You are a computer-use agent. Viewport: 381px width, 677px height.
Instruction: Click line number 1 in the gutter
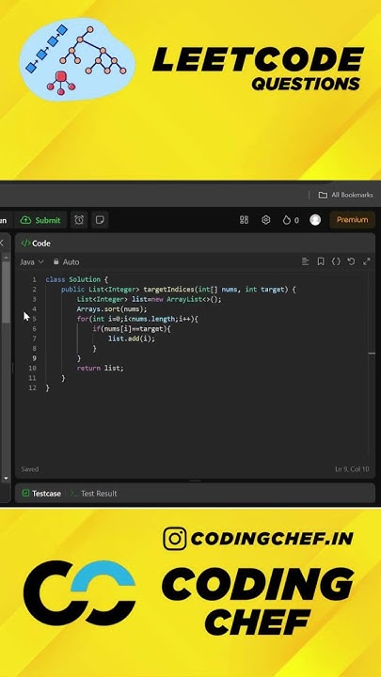(34, 279)
